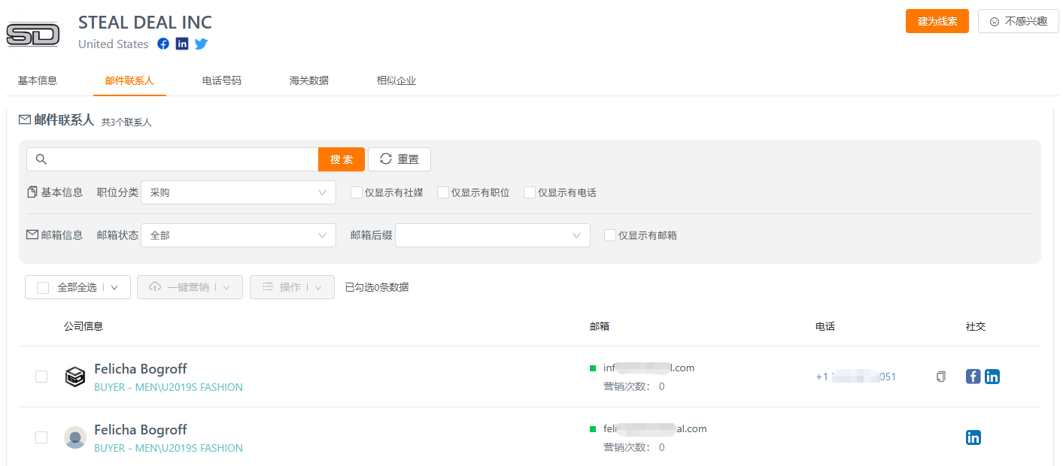
Task: Select the 邮件联系人 tab
Action: pos(129,80)
